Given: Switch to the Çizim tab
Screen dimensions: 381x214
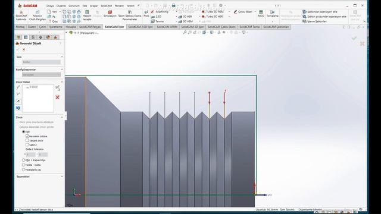Looking at the screenshot, I should click(42, 27).
